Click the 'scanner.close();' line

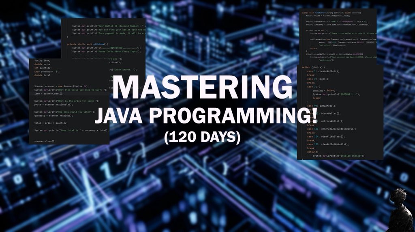[45, 141]
